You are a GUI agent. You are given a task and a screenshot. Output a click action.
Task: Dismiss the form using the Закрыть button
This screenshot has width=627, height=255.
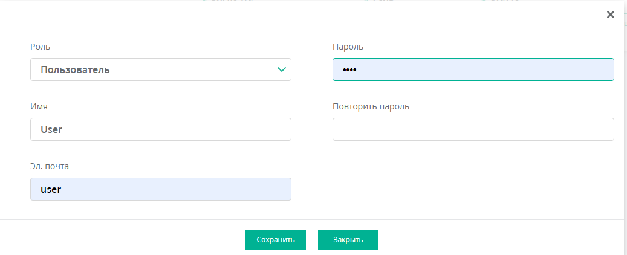(x=348, y=239)
